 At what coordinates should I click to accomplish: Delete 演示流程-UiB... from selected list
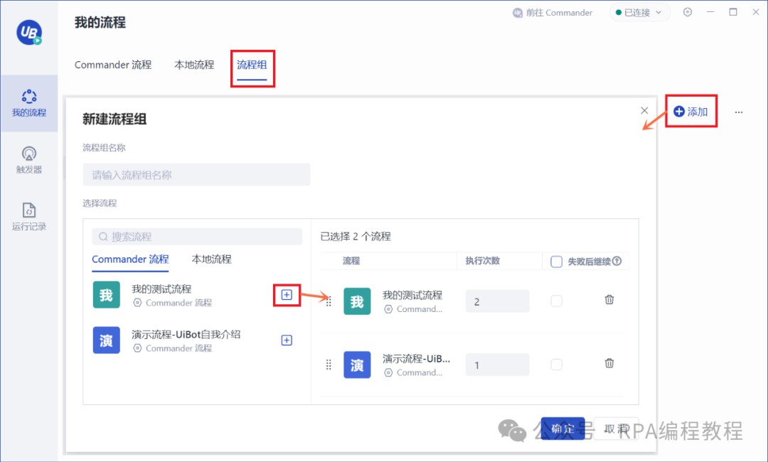[609, 363]
